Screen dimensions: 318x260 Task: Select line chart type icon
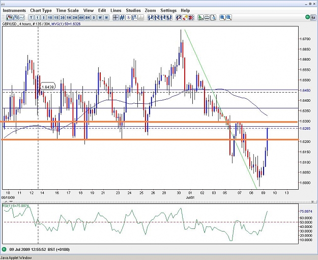click(21, 18)
